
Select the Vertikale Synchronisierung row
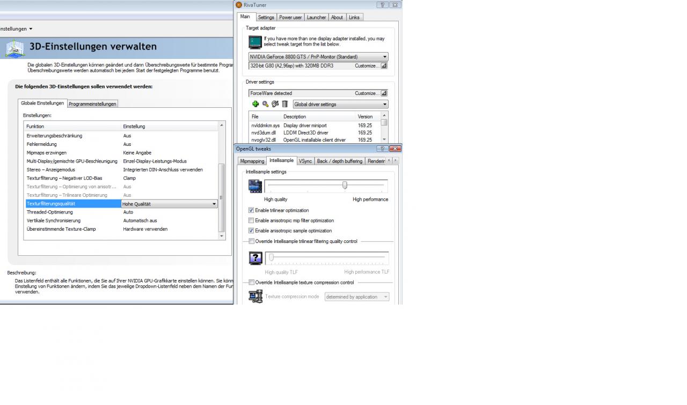122,220
